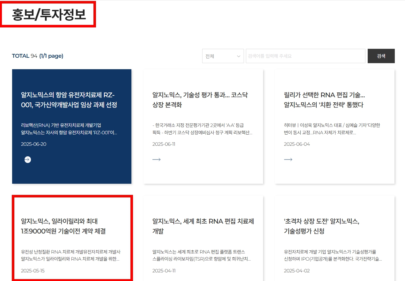
Task: Click the date 2025-04-02
Action: click(x=297, y=271)
